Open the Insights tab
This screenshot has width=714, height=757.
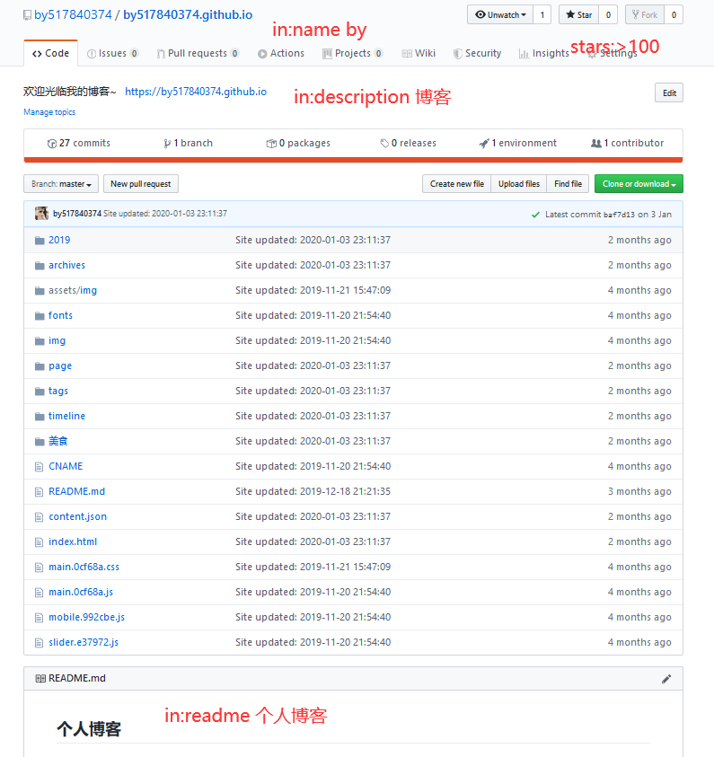(x=544, y=53)
